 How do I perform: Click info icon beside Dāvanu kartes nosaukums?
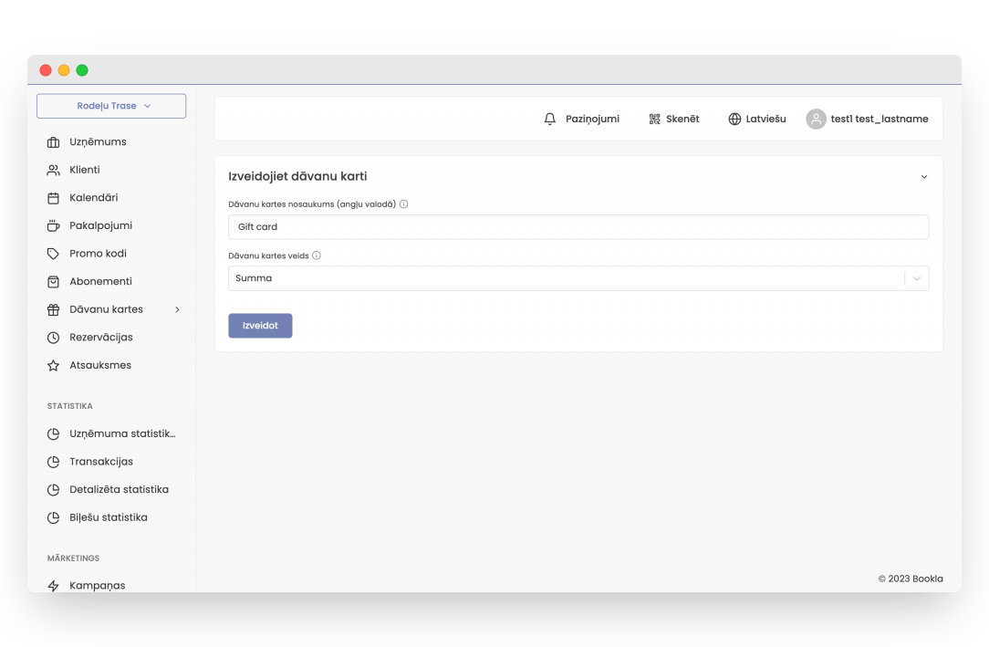[404, 204]
